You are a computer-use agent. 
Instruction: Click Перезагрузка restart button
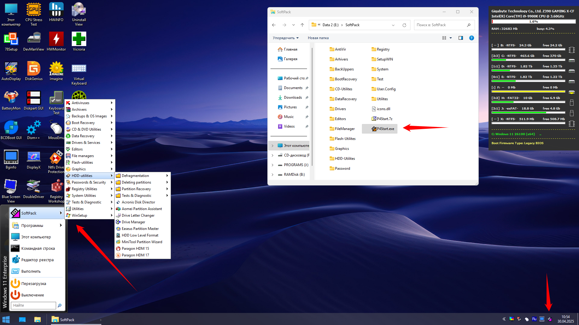(x=37, y=283)
